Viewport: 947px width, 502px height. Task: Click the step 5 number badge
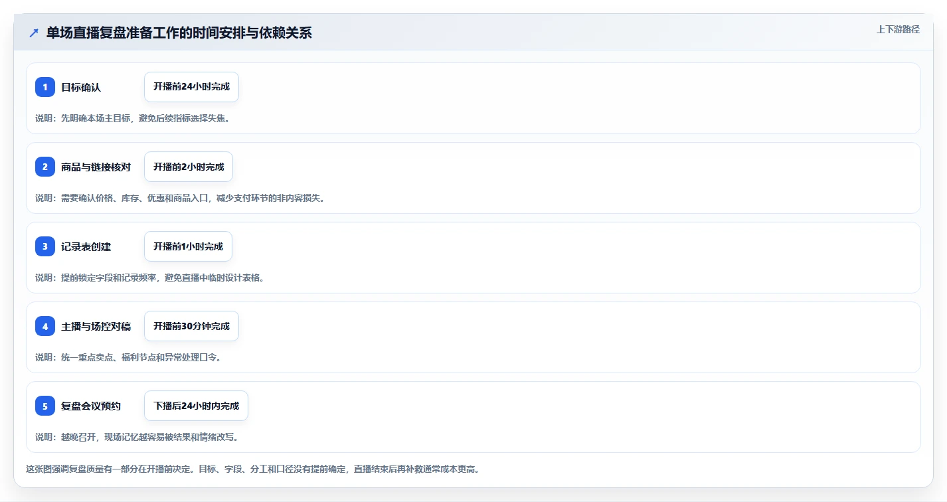pyautogui.click(x=45, y=406)
